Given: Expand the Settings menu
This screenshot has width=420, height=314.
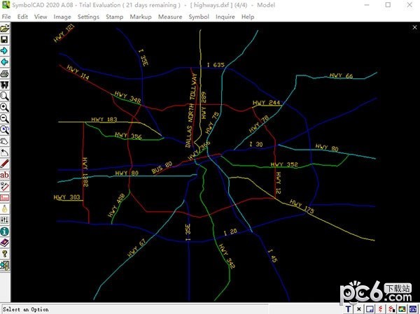Looking at the screenshot, I should 88,16.
